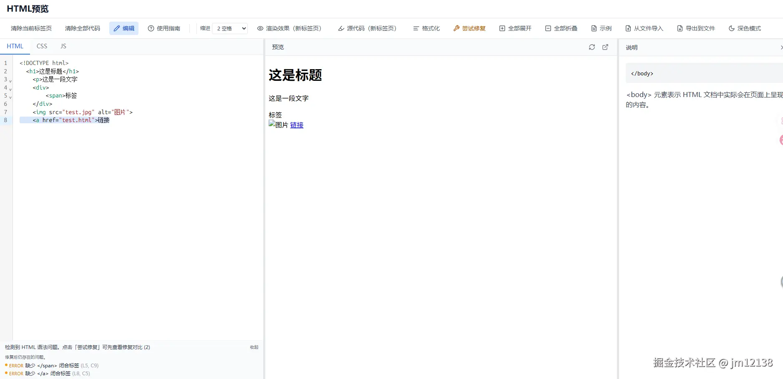783x379 pixels.
Task: Open 渲染效果 in a new tab
Action: [290, 28]
